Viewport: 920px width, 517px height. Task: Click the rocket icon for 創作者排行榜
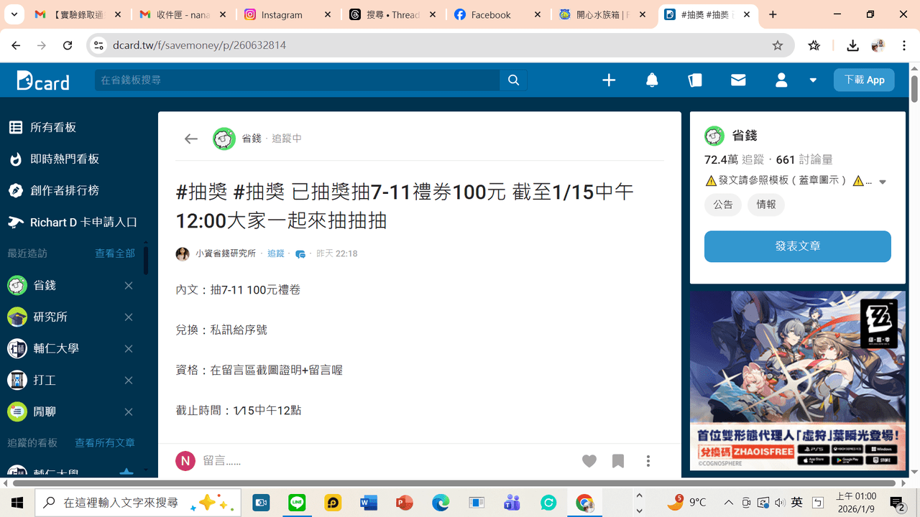(x=15, y=190)
